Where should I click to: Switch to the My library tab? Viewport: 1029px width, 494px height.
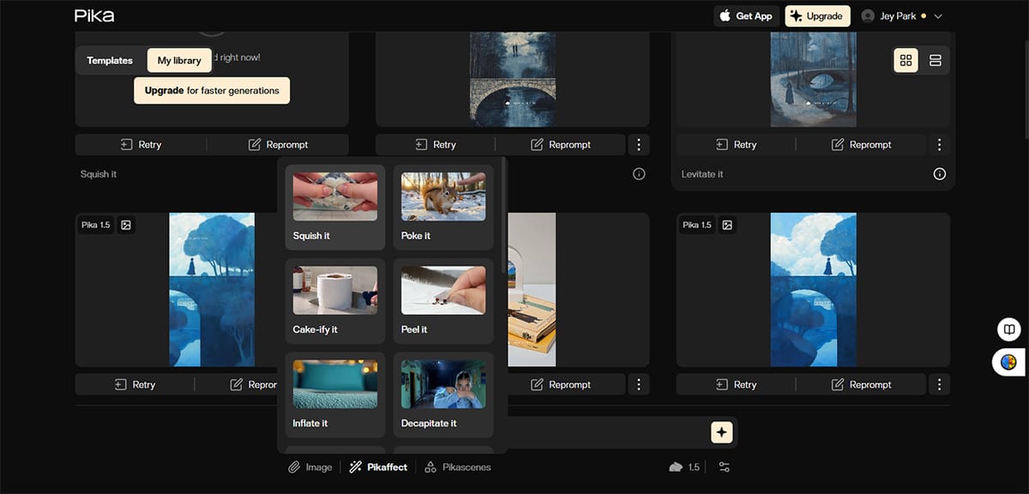179,60
